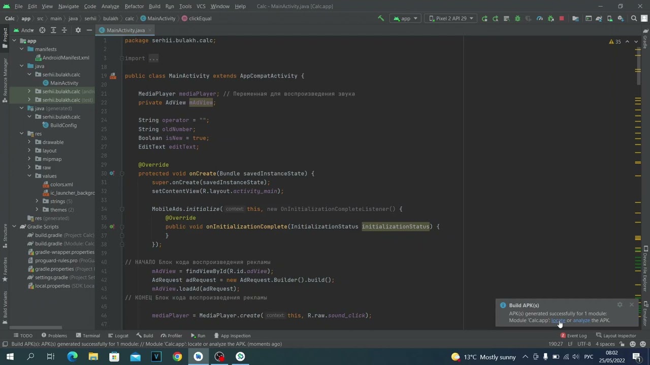This screenshot has height=365, width=650.
Task: Open the Event Log
Action: coord(573,336)
